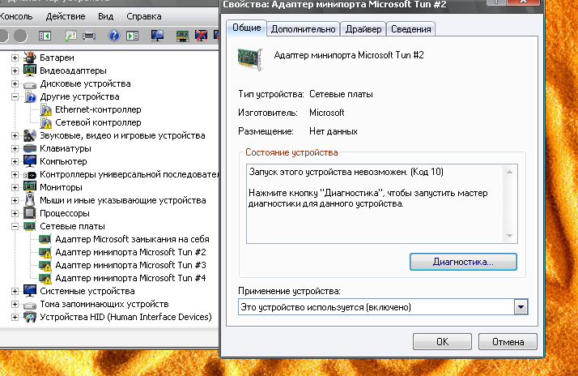
Task: Click the Видеоадаптеры category icon
Action: pos(30,70)
